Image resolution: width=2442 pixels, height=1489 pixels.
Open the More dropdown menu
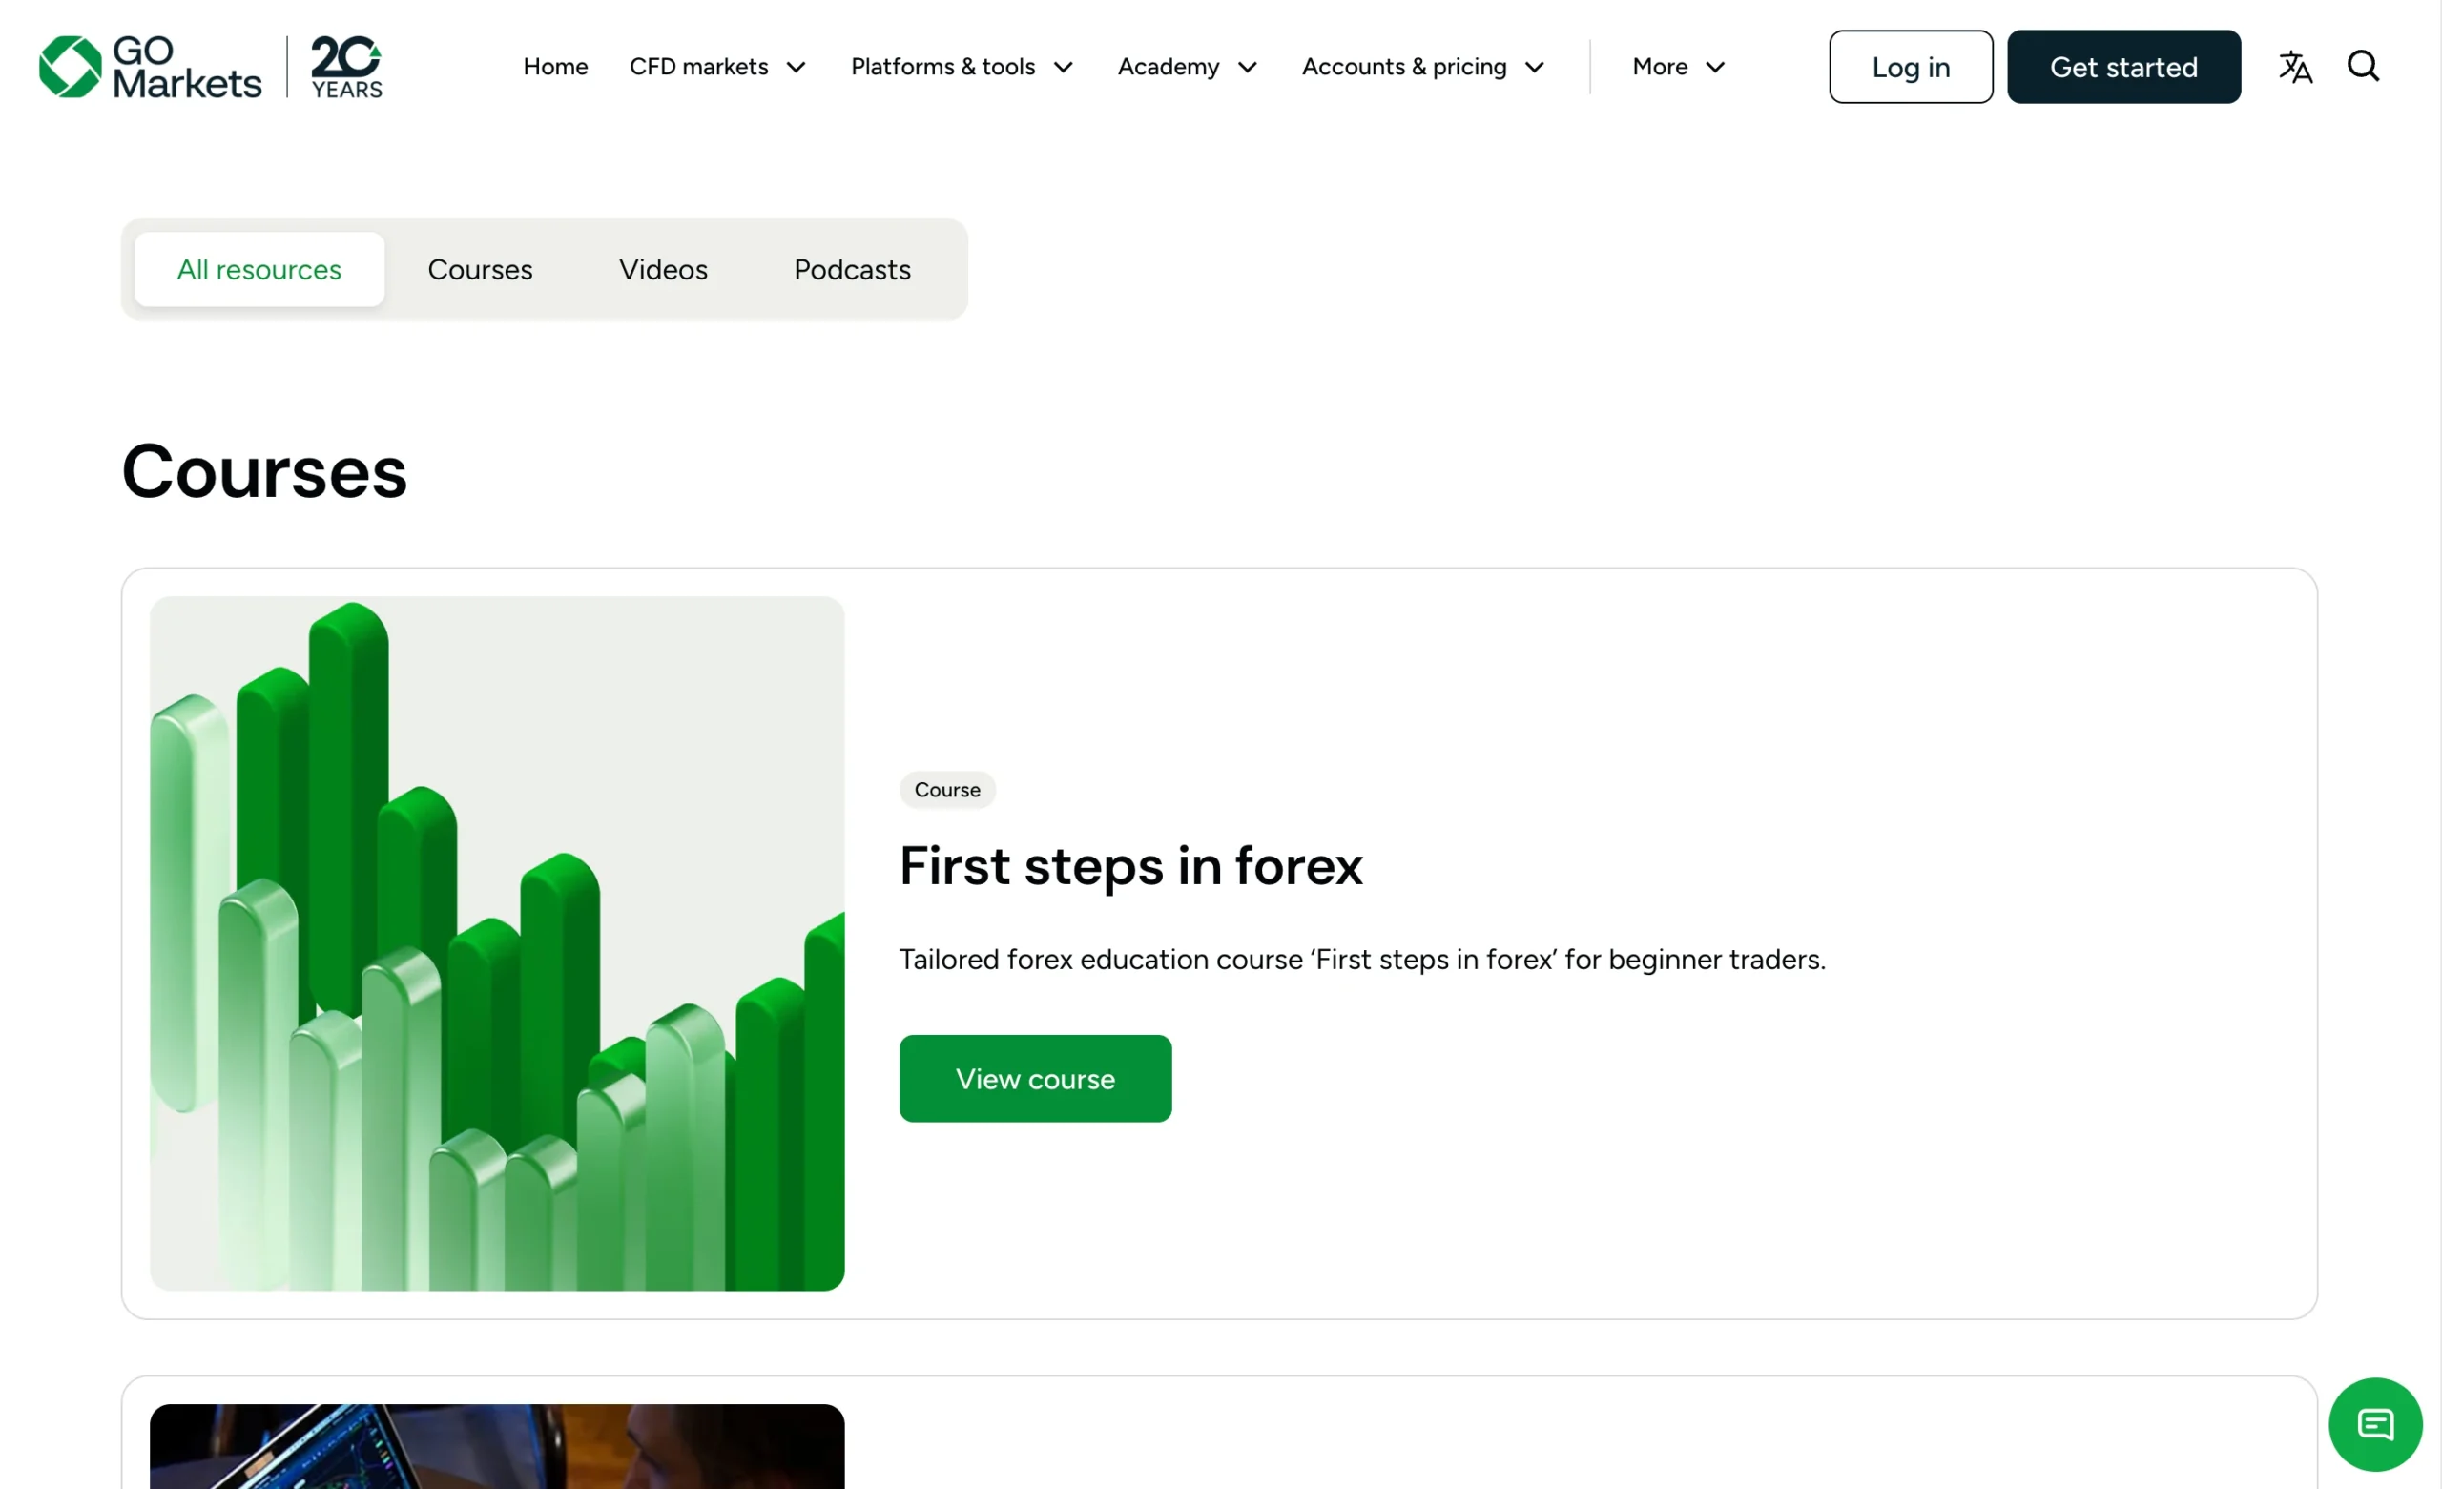pos(1679,67)
